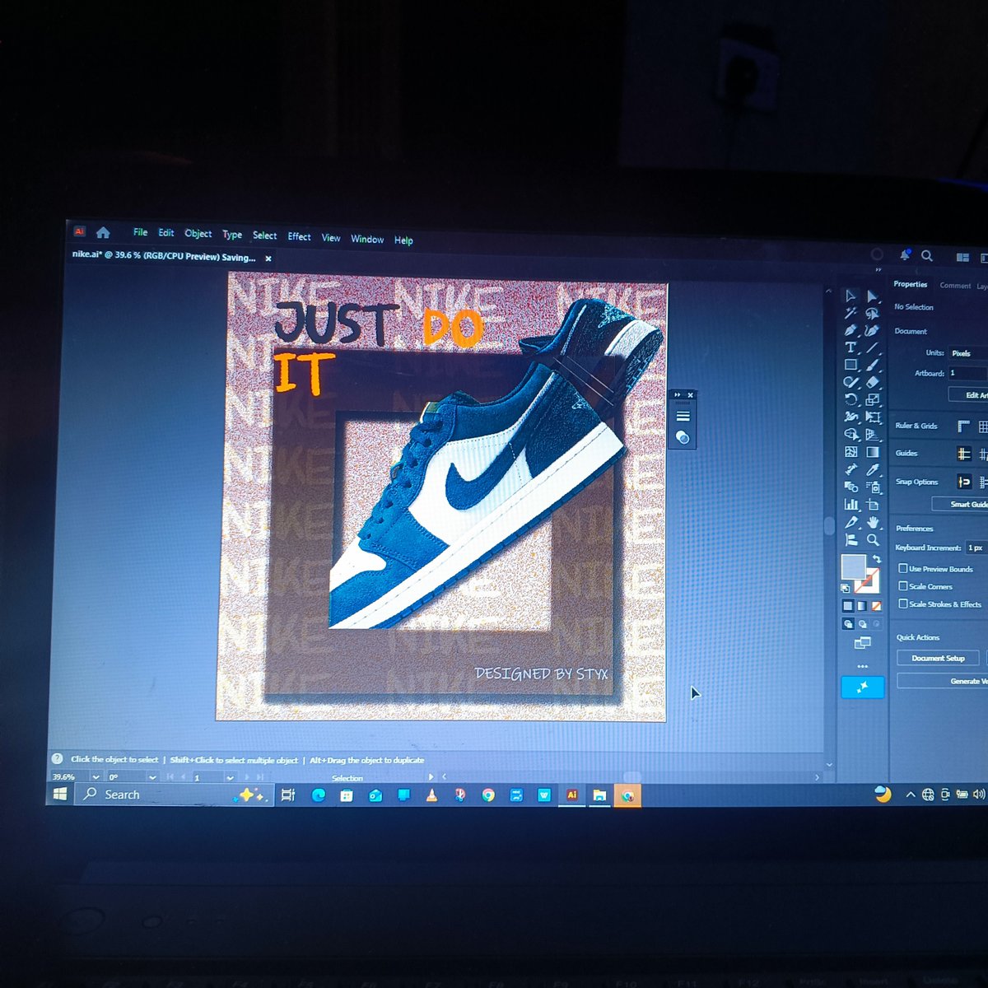
Task: Open the Type menu
Action: [232, 235]
